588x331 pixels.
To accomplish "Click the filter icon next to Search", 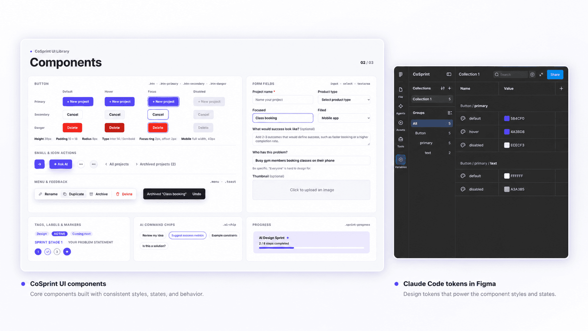I will coord(532,75).
